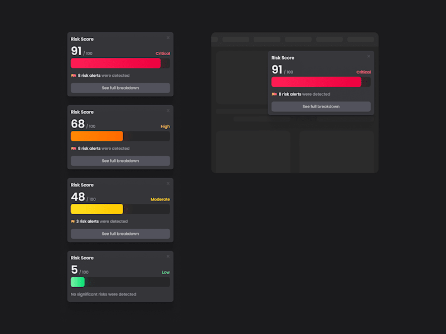Viewport: 446px width, 334px height.
Task: Open full breakdown on Moderate card
Action: coord(120,234)
